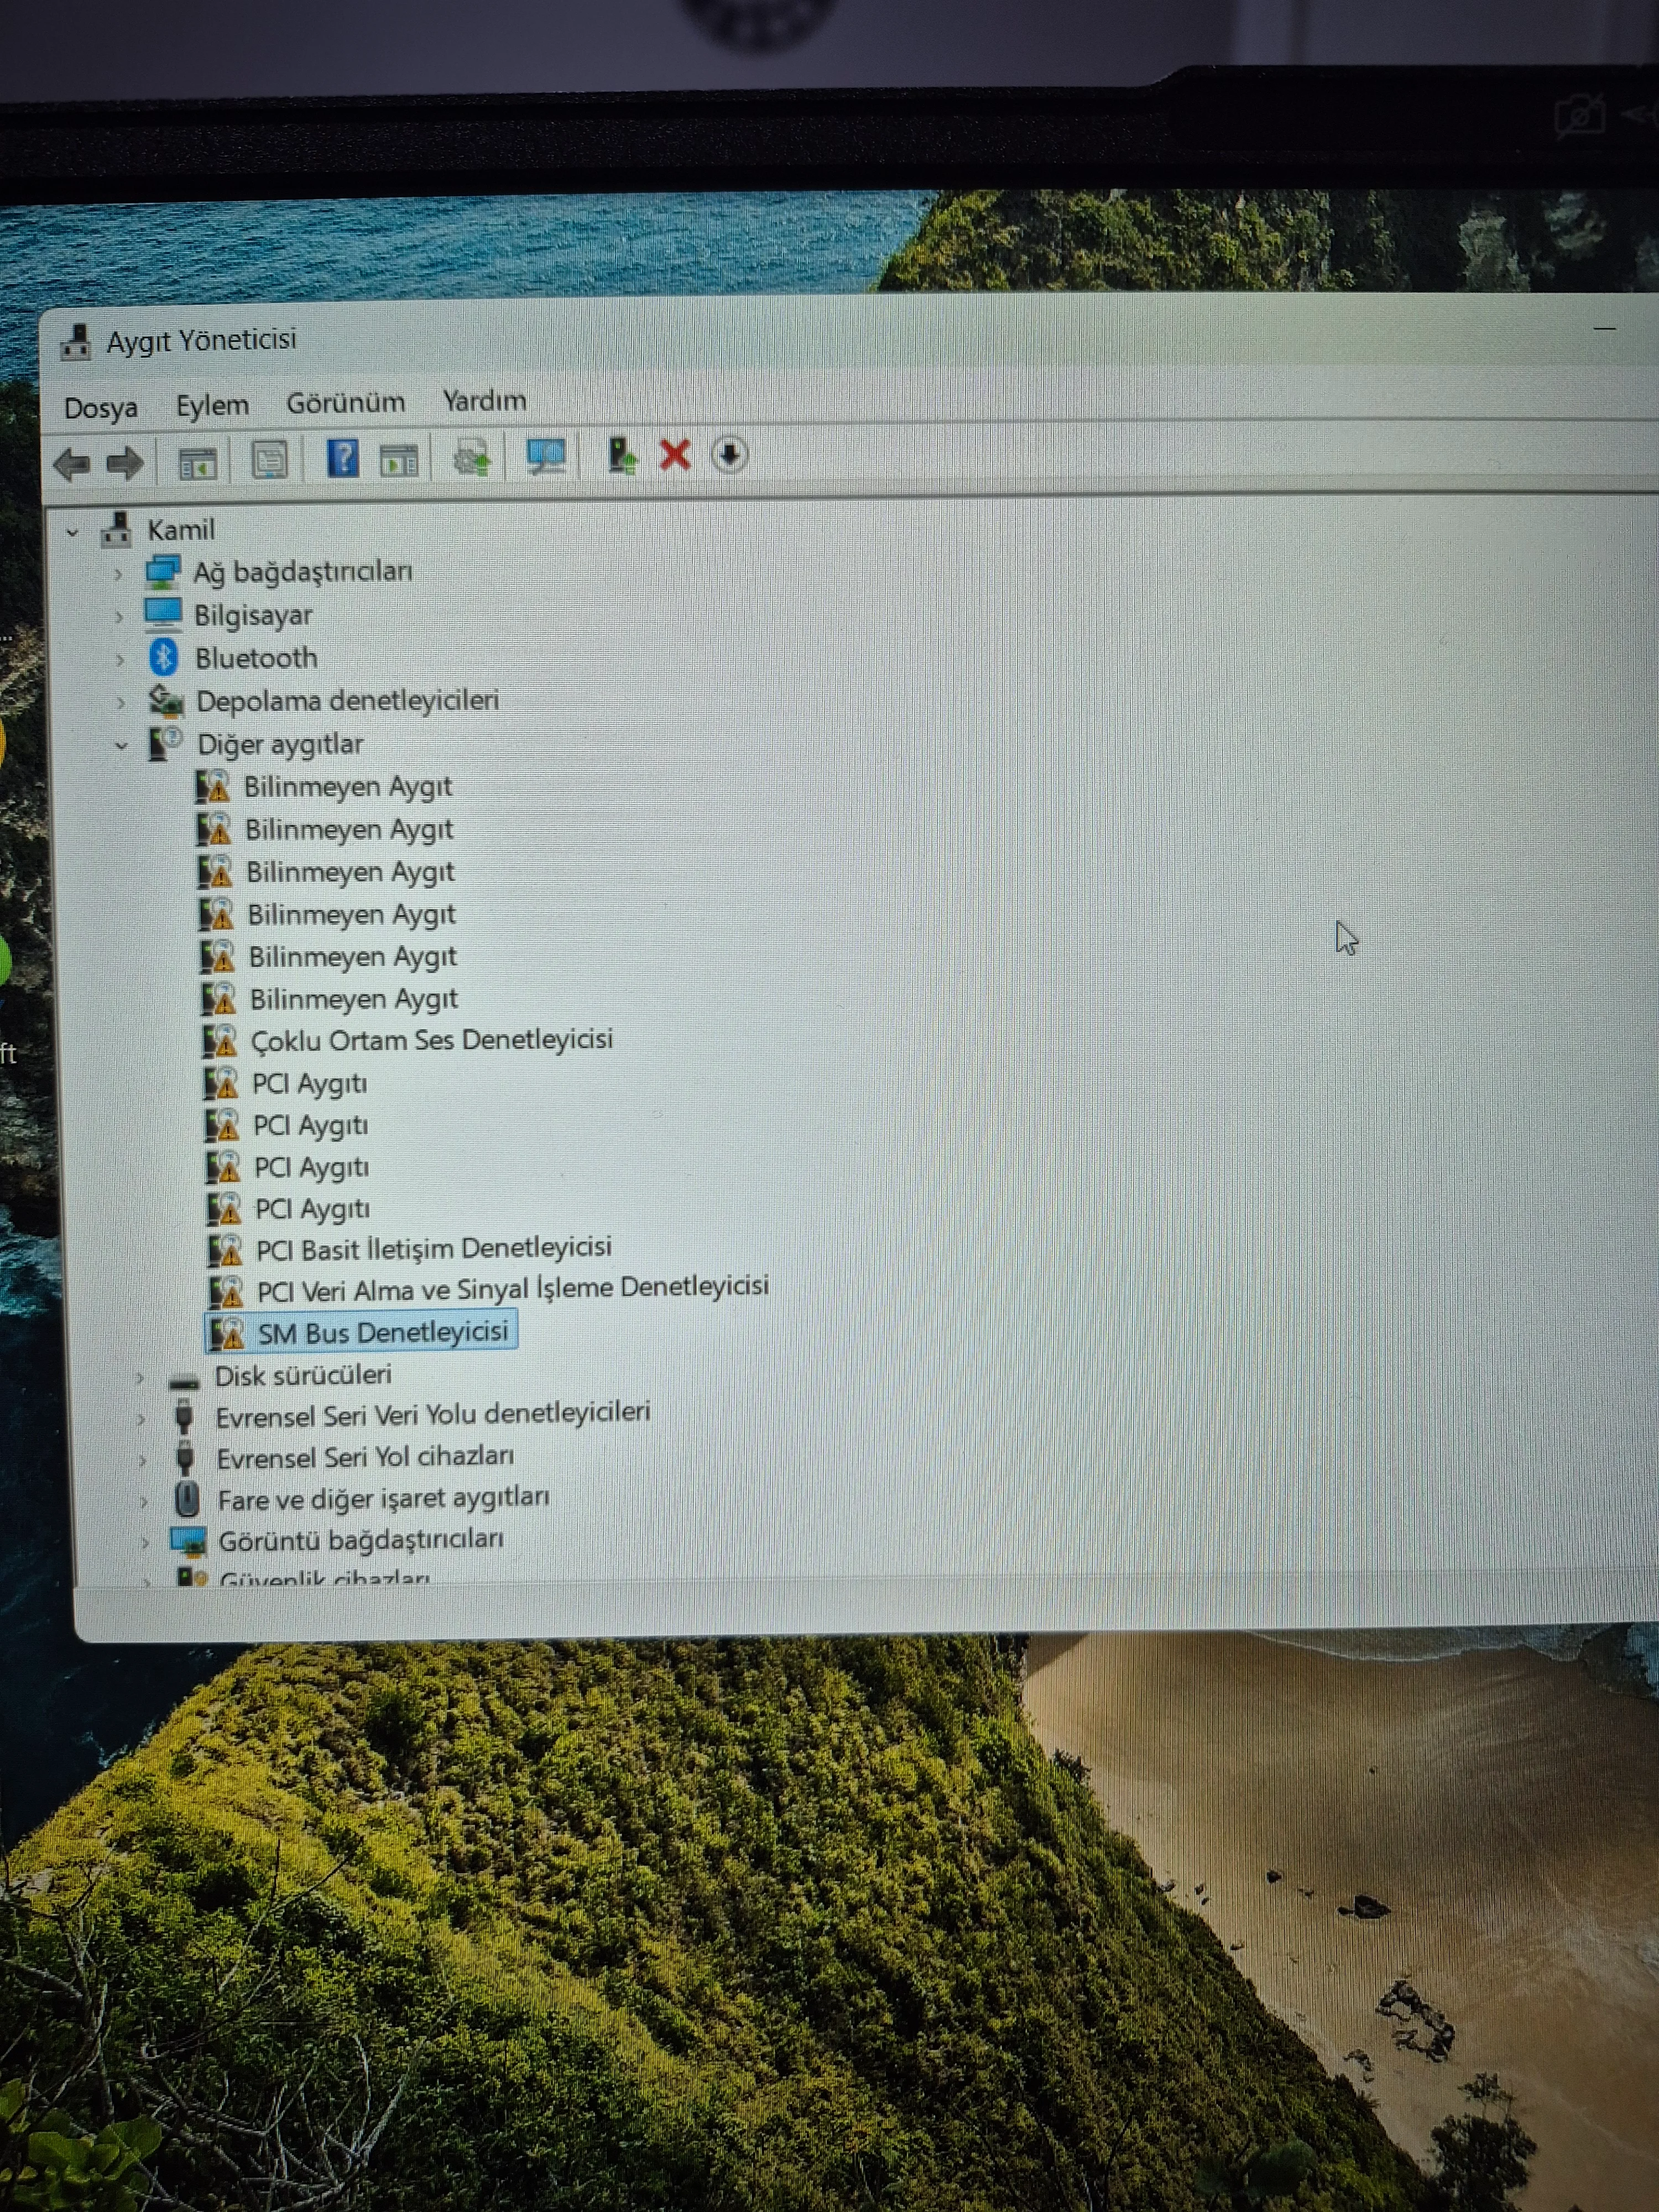Image resolution: width=1659 pixels, height=2212 pixels.
Task: Open the Dosya menu
Action: [x=100, y=408]
